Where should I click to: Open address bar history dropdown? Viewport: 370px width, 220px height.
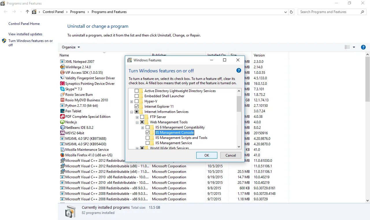click(x=286, y=12)
